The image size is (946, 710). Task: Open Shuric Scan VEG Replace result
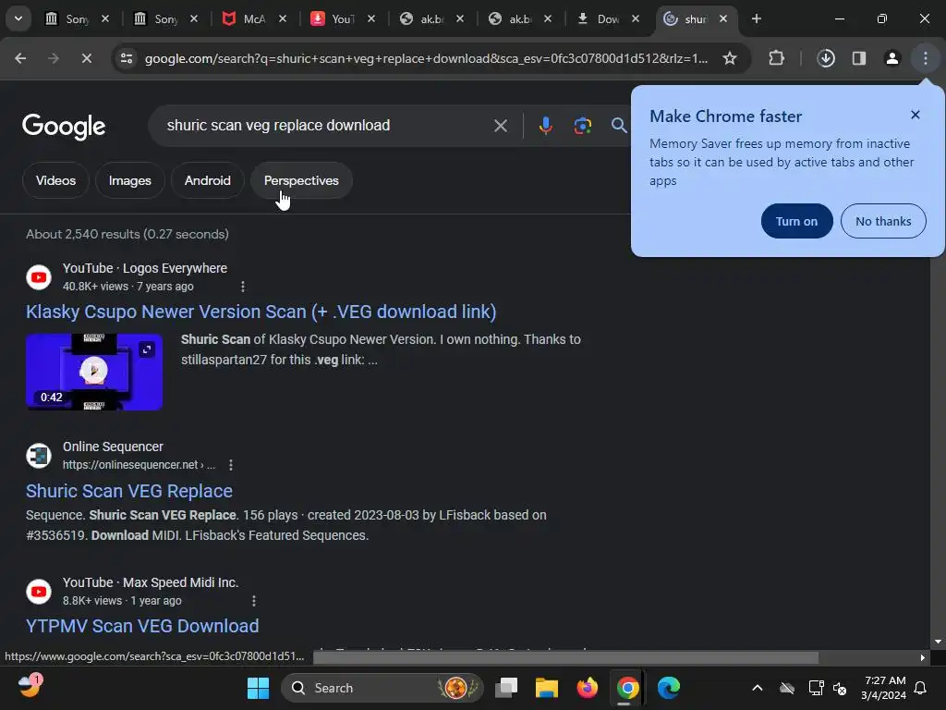point(129,491)
